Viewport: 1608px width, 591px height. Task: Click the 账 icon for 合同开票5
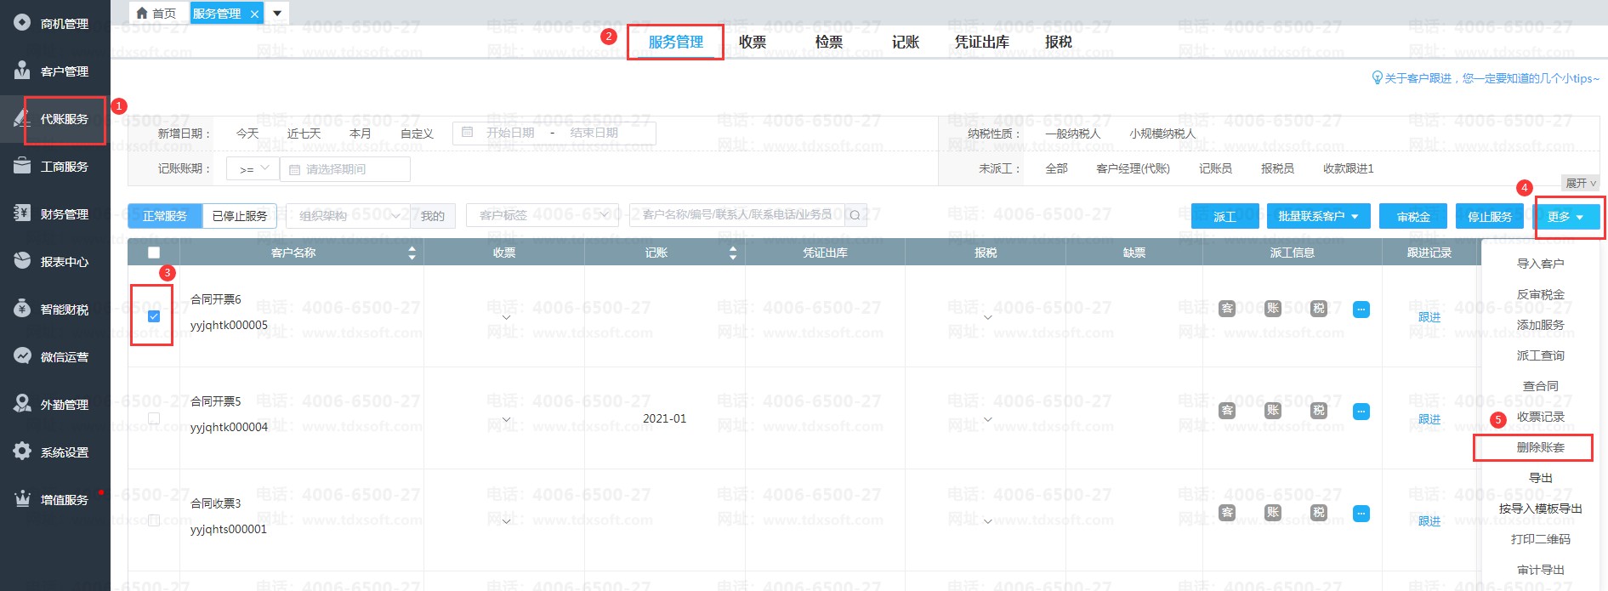pos(1273,411)
